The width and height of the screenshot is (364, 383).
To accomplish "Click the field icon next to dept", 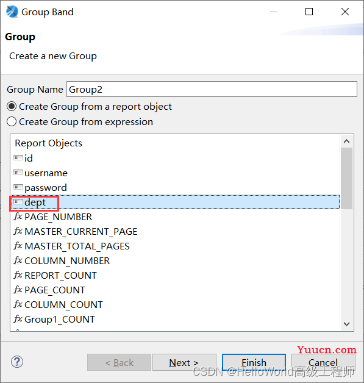I will click(x=18, y=202).
